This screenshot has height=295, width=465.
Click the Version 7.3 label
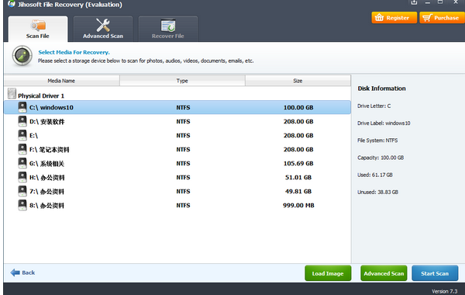(x=444, y=291)
